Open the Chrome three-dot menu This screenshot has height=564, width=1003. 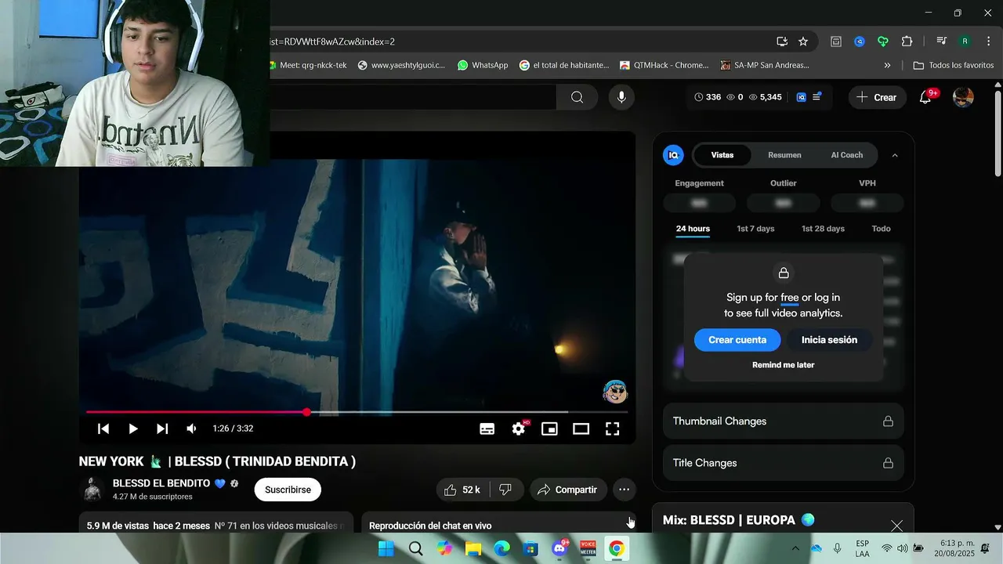point(989,42)
